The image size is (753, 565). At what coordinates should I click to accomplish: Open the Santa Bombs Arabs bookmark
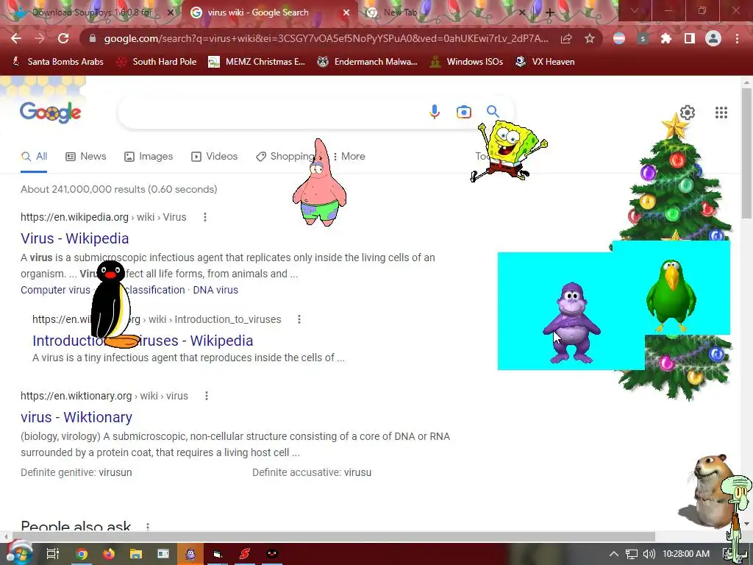click(x=57, y=62)
